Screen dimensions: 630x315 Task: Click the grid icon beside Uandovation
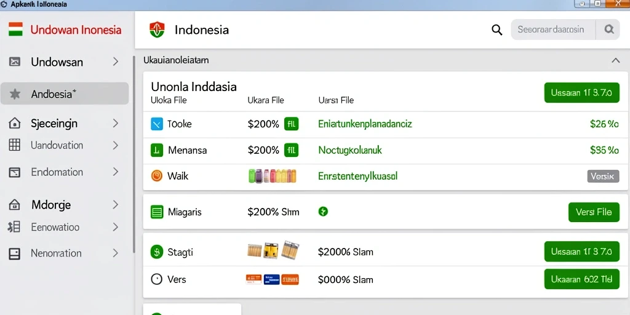[15, 145]
